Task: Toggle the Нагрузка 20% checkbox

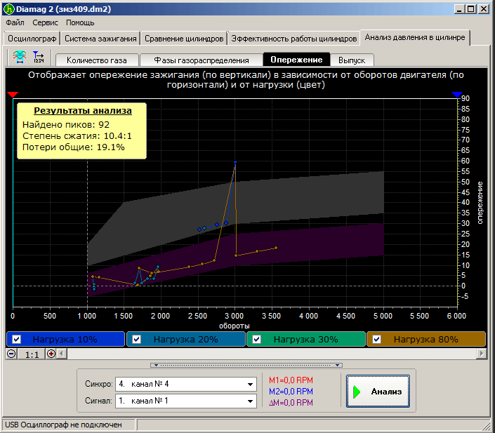Action: tap(136, 339)
